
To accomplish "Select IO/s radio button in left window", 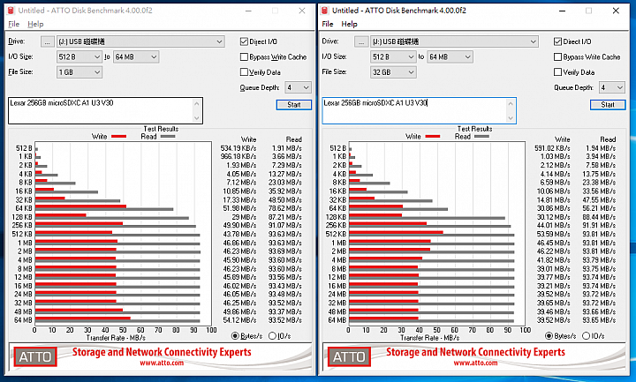I will click(272, 336).
